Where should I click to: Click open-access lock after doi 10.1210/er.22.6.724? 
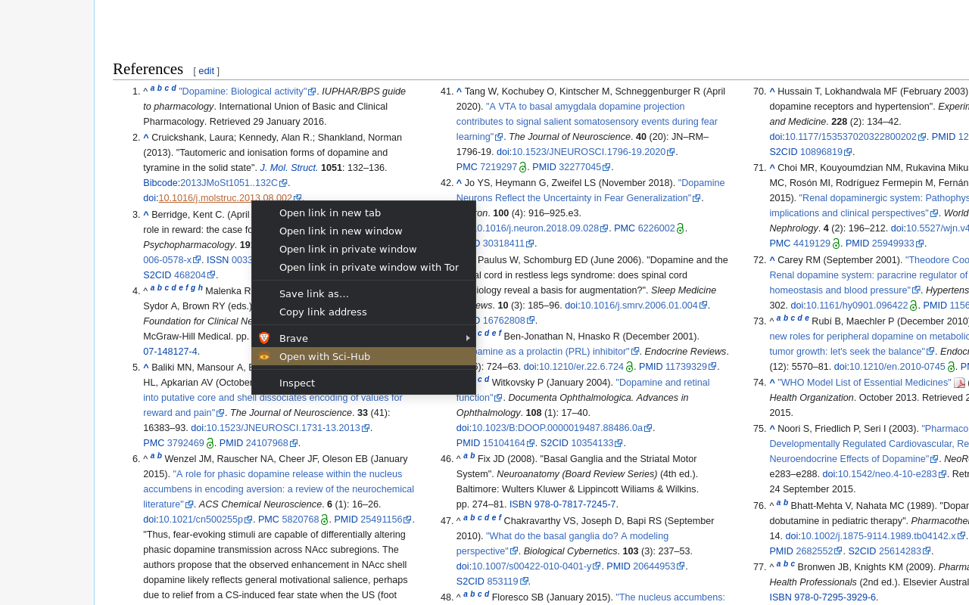tap(629, 367)
